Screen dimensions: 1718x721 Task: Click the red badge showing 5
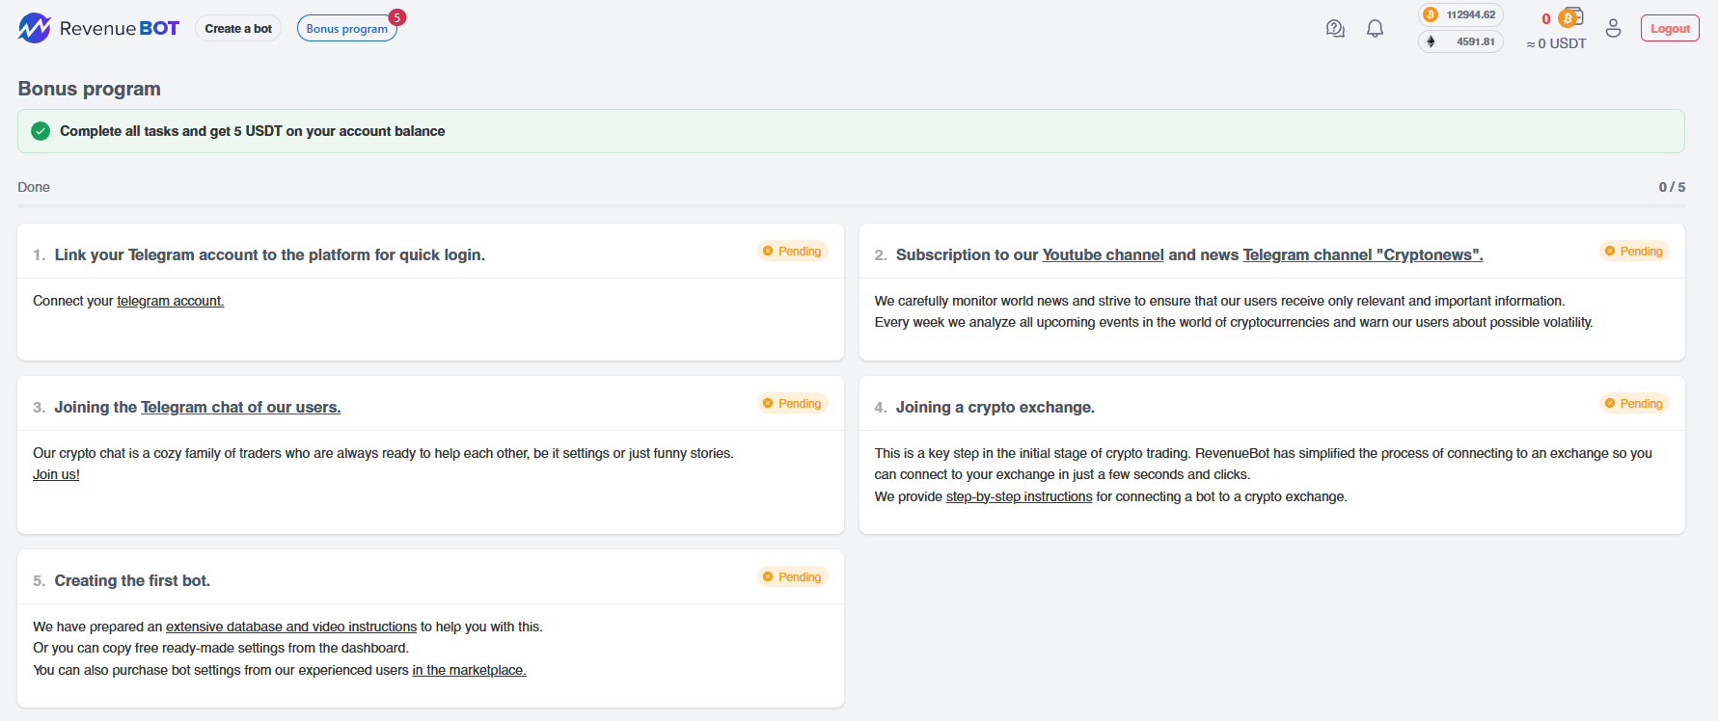[x=396, y=17]
